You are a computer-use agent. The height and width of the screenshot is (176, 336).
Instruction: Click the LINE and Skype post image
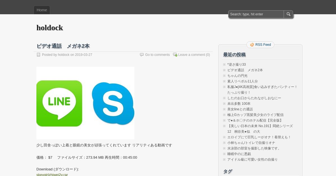coord(85,103)
